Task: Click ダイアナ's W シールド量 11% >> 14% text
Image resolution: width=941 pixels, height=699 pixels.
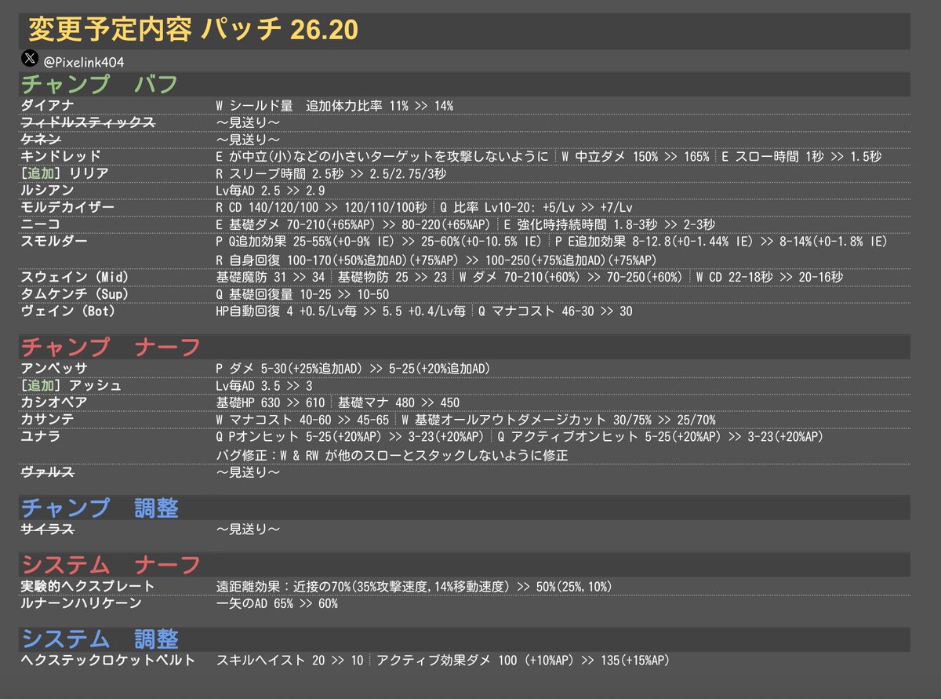Action: pos(335,106)
